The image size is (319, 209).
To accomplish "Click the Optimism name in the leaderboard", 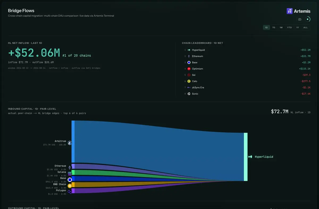I will point(197,69).
